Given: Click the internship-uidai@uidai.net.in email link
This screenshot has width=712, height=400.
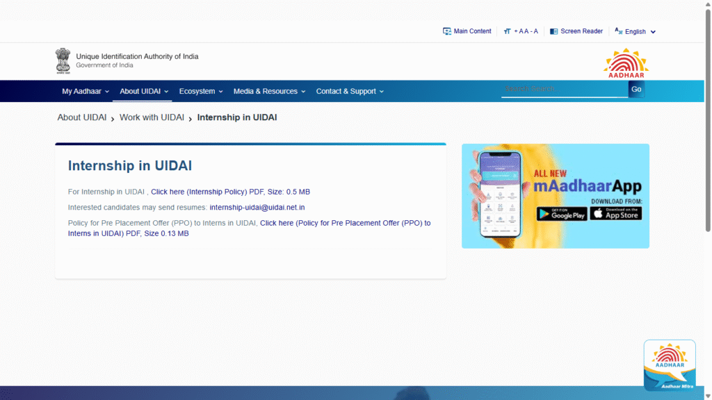Looking at the screenshot, I should click(257, 207).
